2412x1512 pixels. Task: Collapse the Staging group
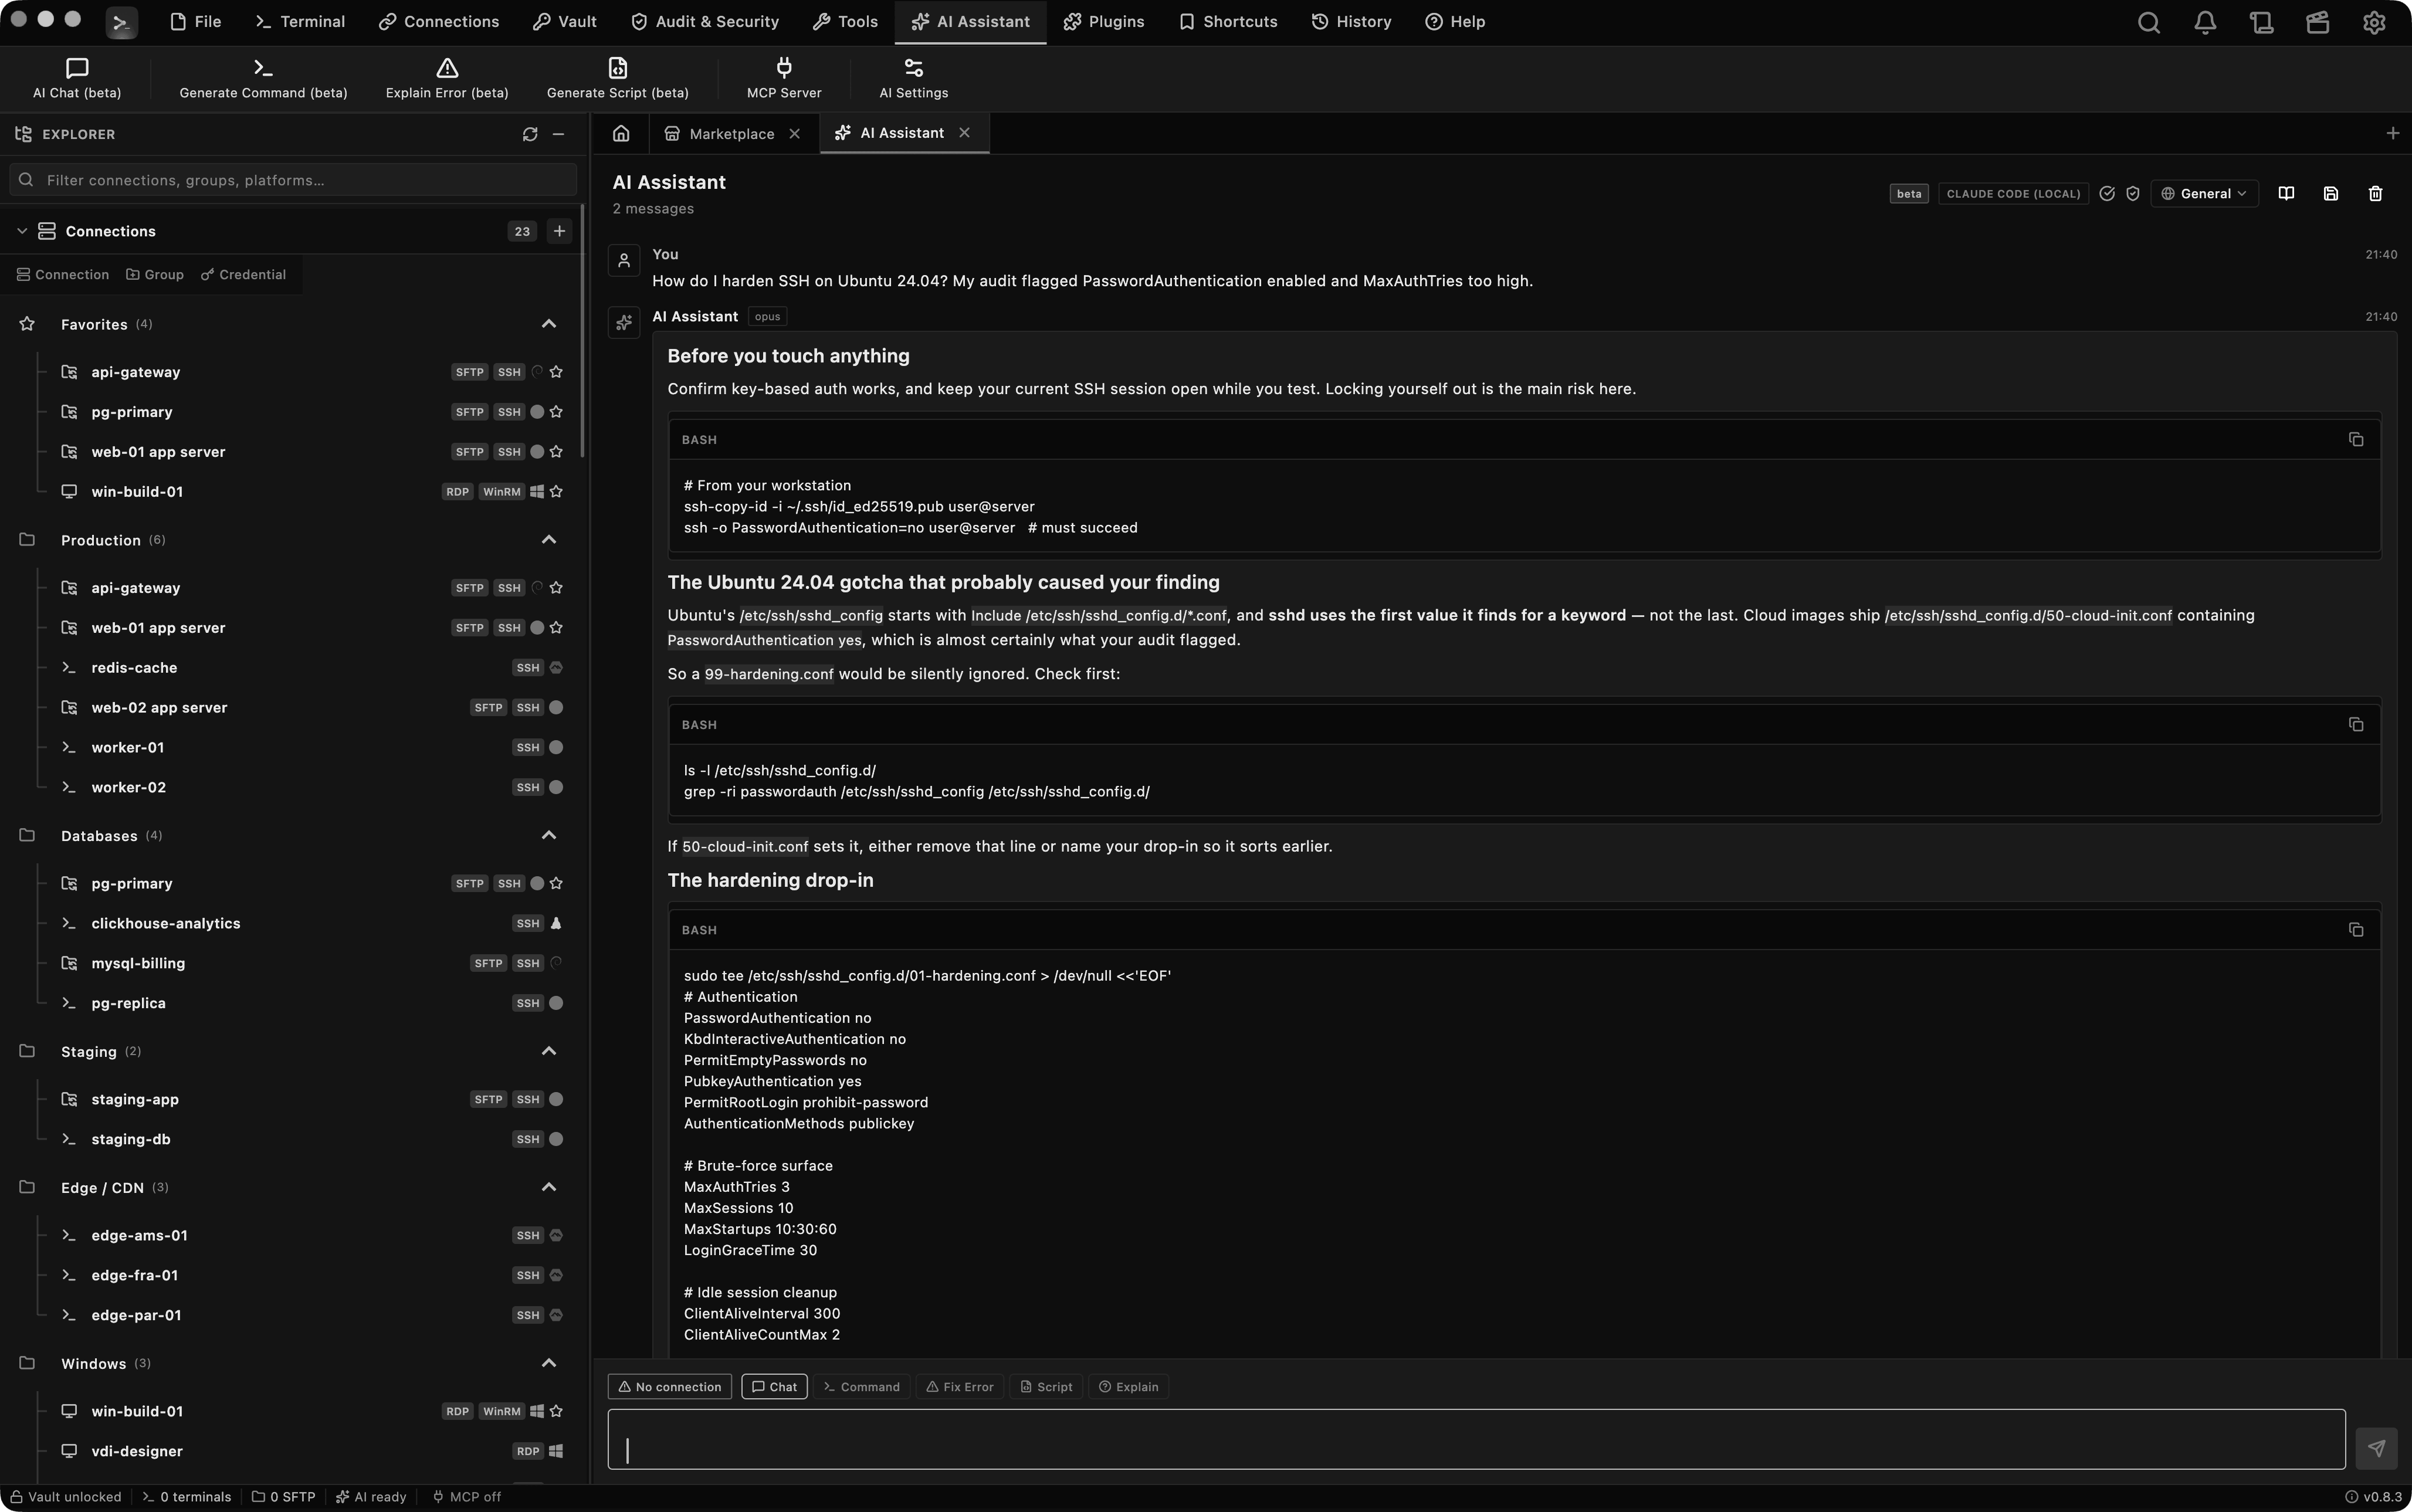point(548,1052)
